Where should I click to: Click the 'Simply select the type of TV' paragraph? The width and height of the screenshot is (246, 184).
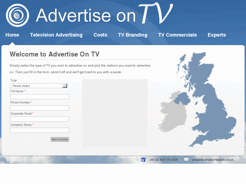[x=80, y=69]
